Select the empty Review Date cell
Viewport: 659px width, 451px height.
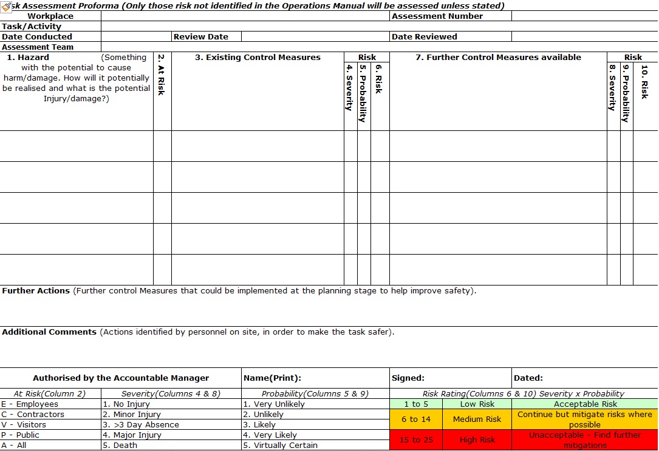[315, 37]
